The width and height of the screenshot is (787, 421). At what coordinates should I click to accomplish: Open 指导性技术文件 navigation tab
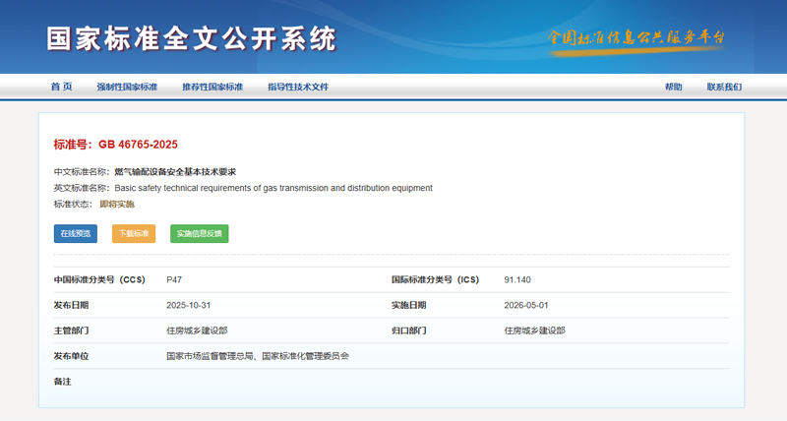(x=297, y=87)
